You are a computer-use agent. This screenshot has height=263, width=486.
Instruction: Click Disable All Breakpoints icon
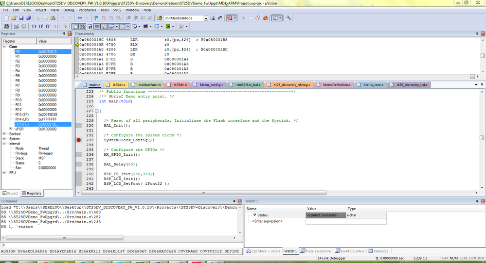258,18
